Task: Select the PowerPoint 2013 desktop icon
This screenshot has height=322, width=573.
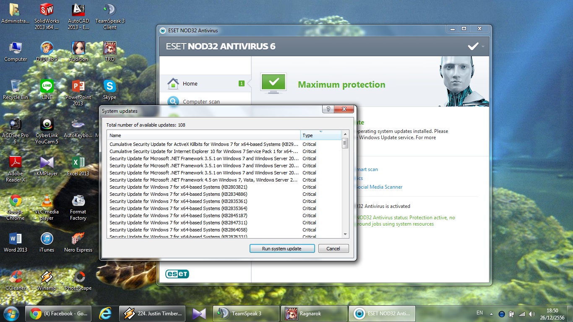Action: tap(78, 93)
